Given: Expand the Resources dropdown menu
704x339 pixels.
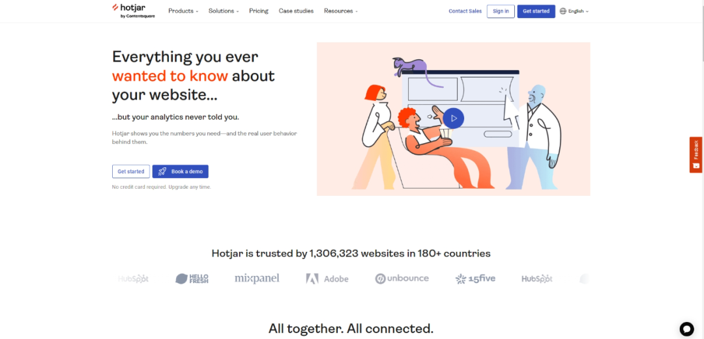Looking at the screenshot, I should (341, 11).
